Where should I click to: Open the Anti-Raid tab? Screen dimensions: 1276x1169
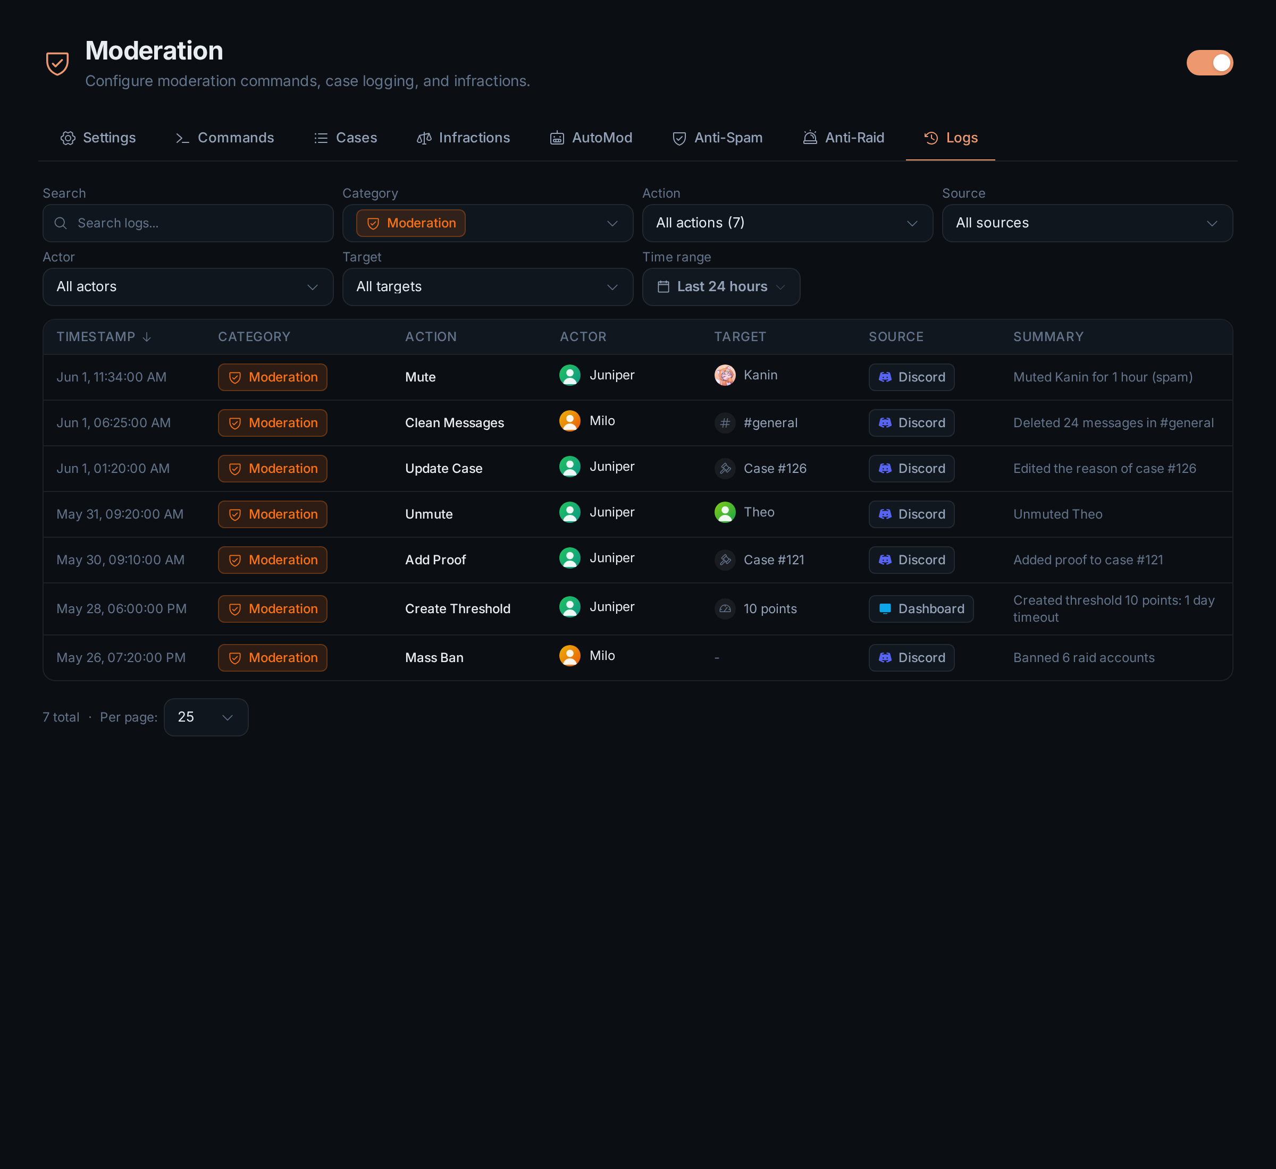click(x=844, y=138)
